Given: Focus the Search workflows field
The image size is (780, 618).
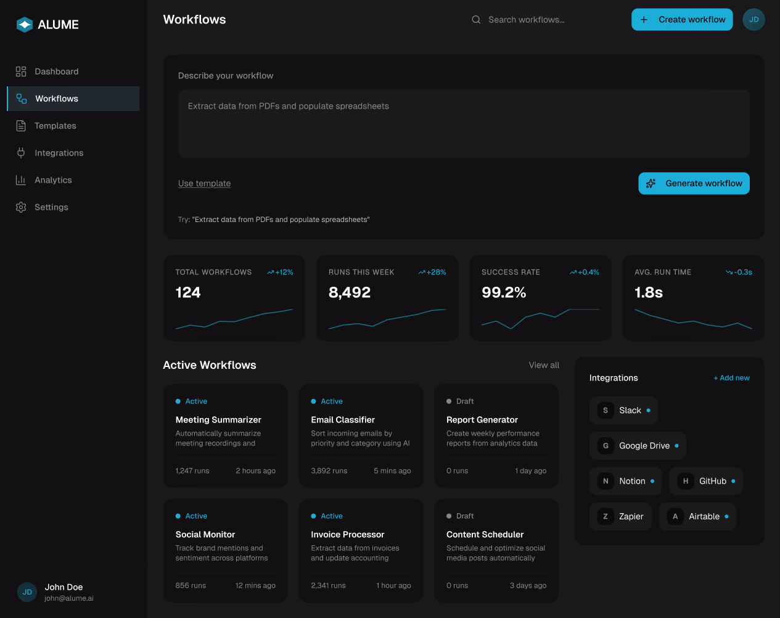Looking at the screenshot, I should pyautogui.click(x=543, y=20).
